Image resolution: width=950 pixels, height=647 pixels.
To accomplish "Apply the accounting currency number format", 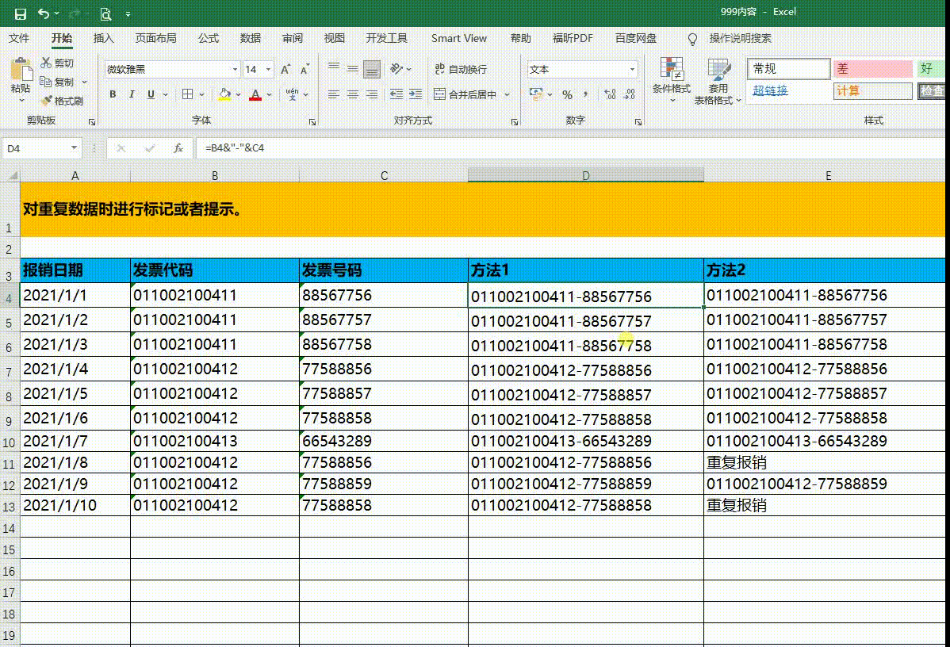I will tap(535, 94).
